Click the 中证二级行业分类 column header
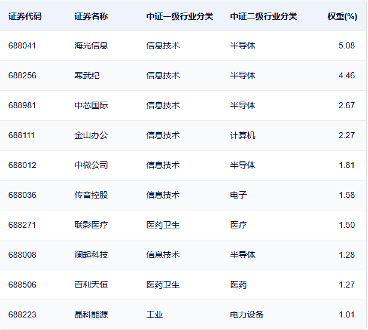The height and width of the screenshot is (330, 368). 263,16
